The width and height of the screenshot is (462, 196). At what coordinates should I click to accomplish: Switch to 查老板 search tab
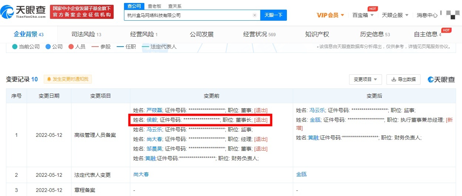(x=154, y=6)
